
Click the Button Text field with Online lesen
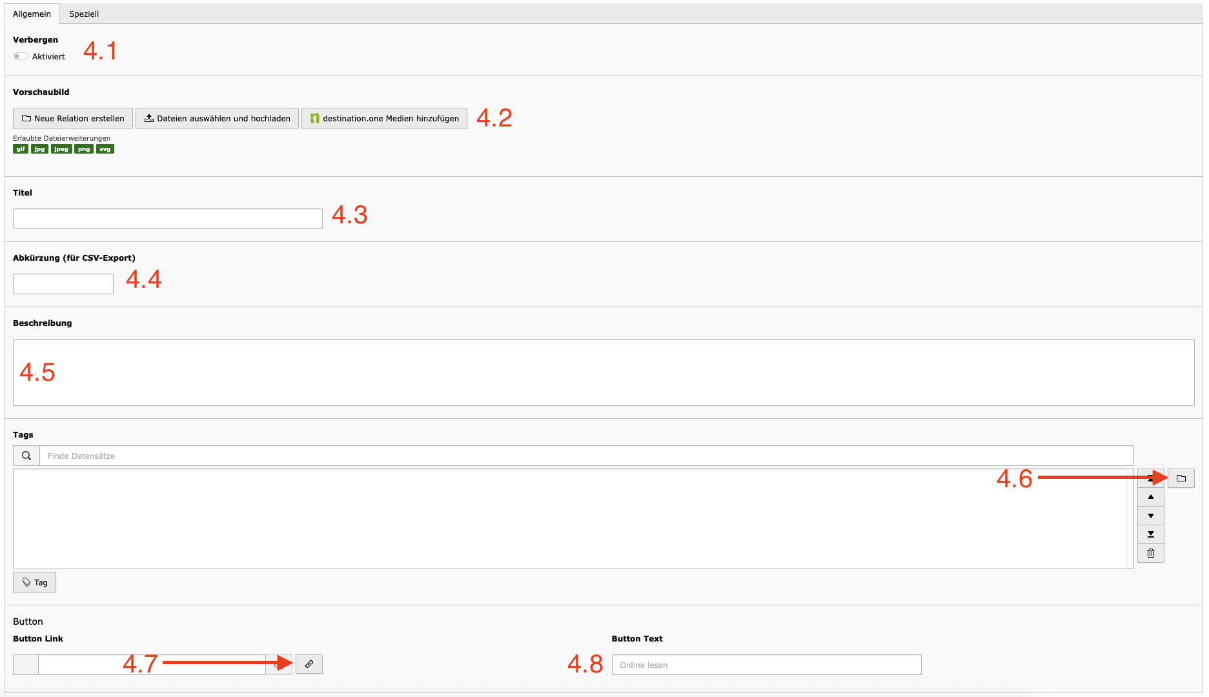pyautogui.click(x=766, y=665)
